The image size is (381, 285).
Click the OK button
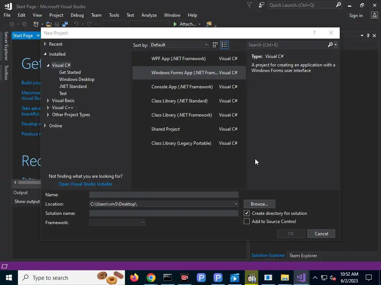pos(291,234)
